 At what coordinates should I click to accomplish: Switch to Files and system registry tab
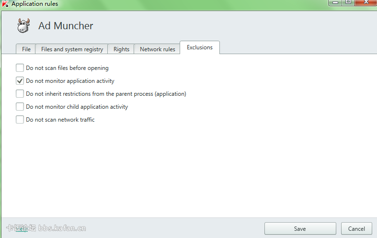pyautogui.click(x=72, y=49)
